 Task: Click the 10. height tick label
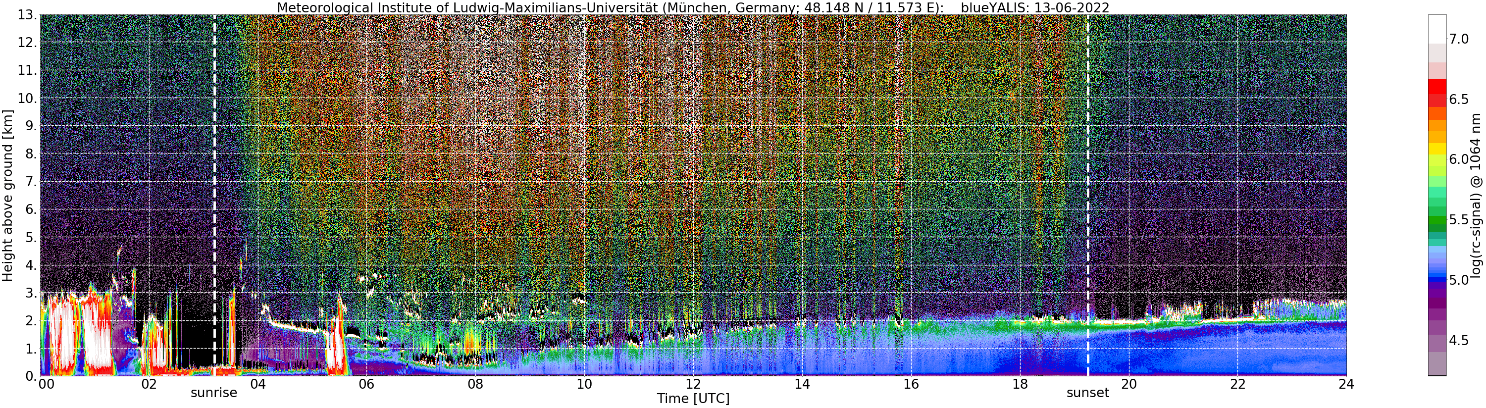click(x=28, y=98)
